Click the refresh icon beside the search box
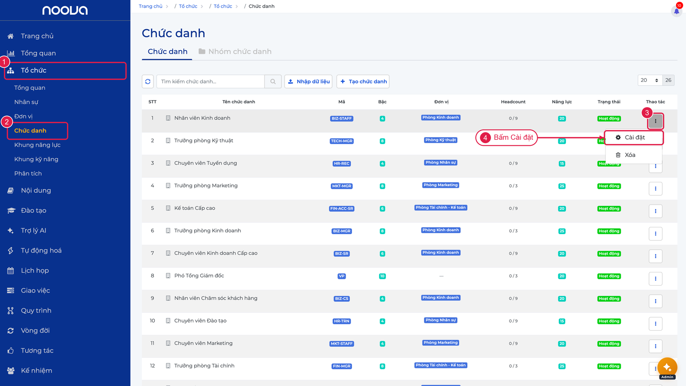686x386 pixels. coord(148,81)
